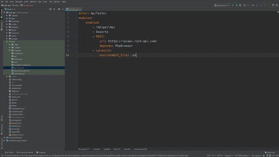Start debugging with the green bug icon
279x157 pixels.
pyautogui.click(x=237, y=5)
